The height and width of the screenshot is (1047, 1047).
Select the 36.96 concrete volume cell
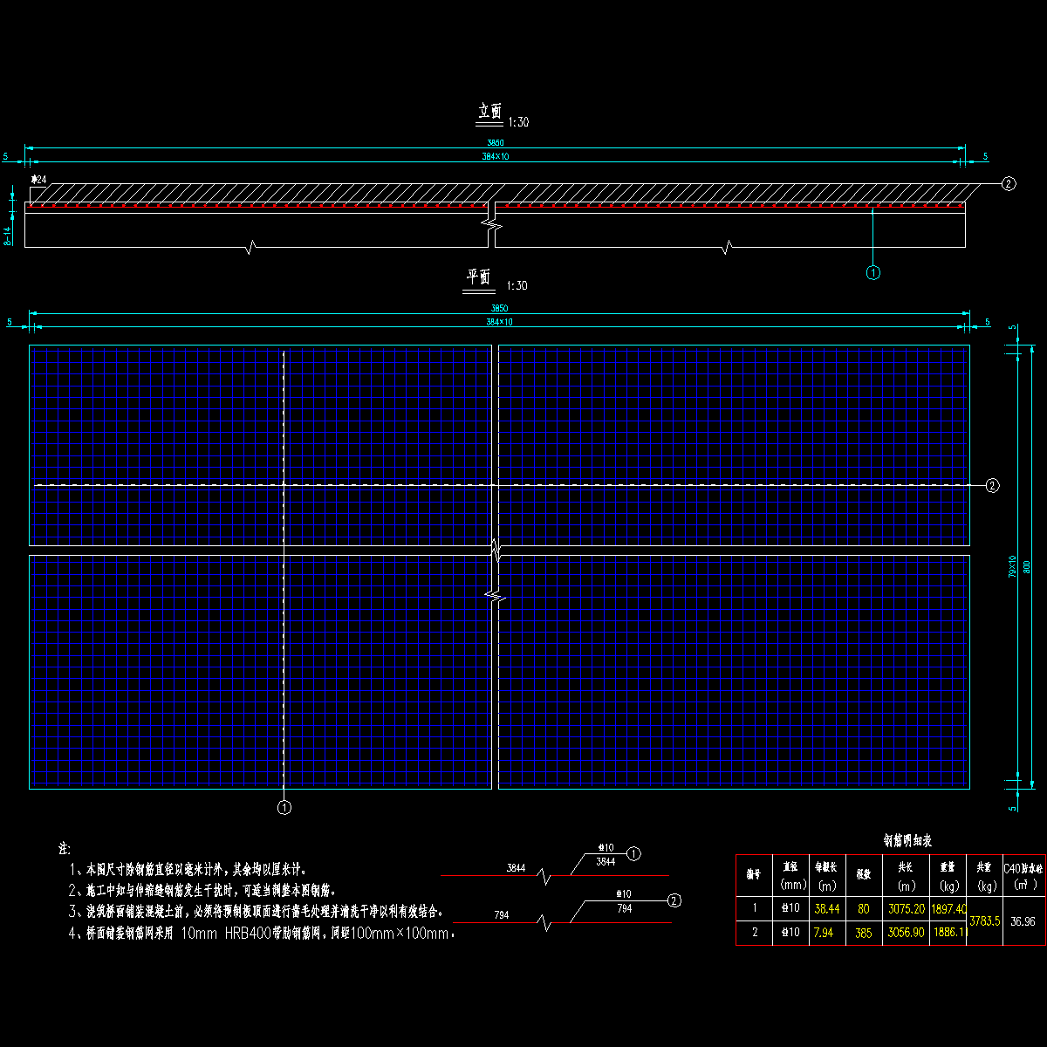[x=1023, y=920]
